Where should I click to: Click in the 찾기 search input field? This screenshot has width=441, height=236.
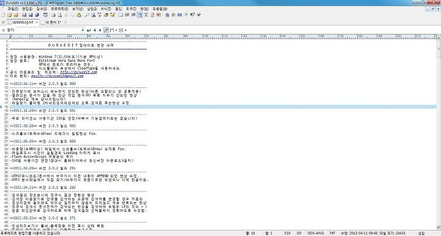pos(48,30)
